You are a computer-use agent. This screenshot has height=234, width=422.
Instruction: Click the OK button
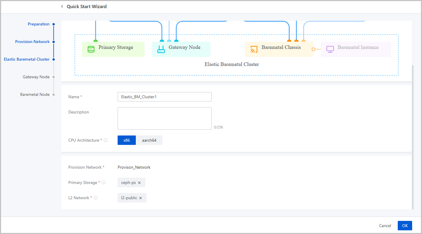point(405,226)
